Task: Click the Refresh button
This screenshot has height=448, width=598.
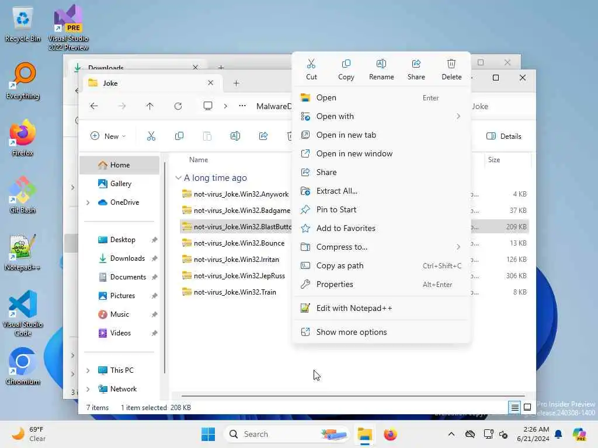Action: [178, 106]
